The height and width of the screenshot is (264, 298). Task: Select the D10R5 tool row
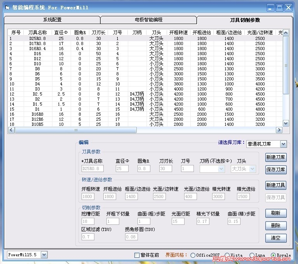[x=145, y=124]
